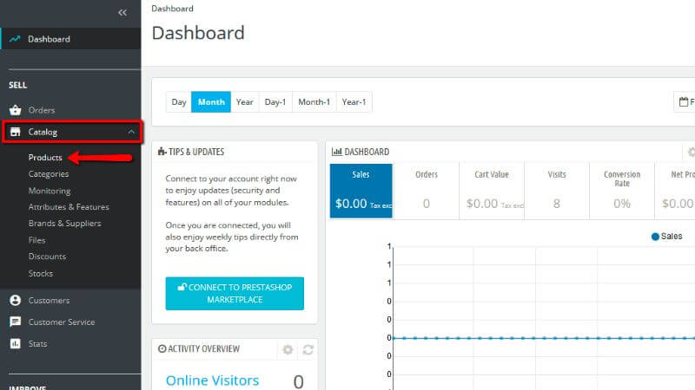Click Connect to PrestaShop Marketplace button
Screen dimensions: 695x390
click(x=235, y=294)
